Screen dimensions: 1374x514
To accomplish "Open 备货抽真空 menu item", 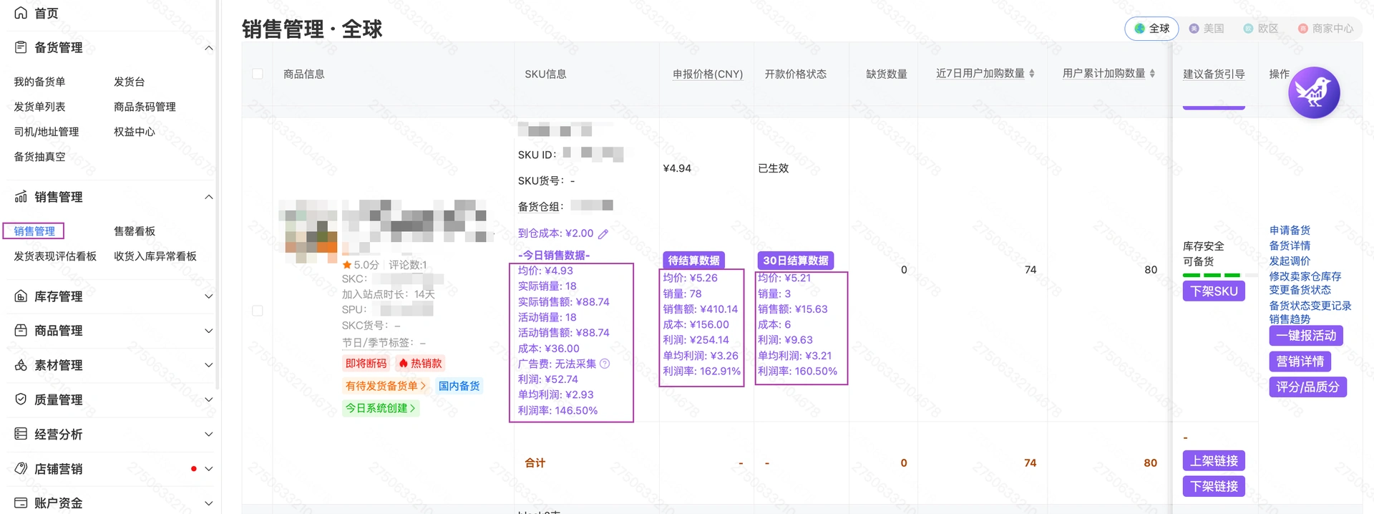I will [x=39, y=157].
